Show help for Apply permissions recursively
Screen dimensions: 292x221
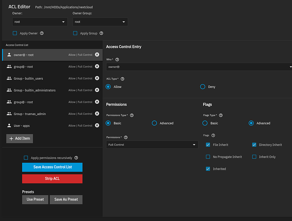point(76,158)
